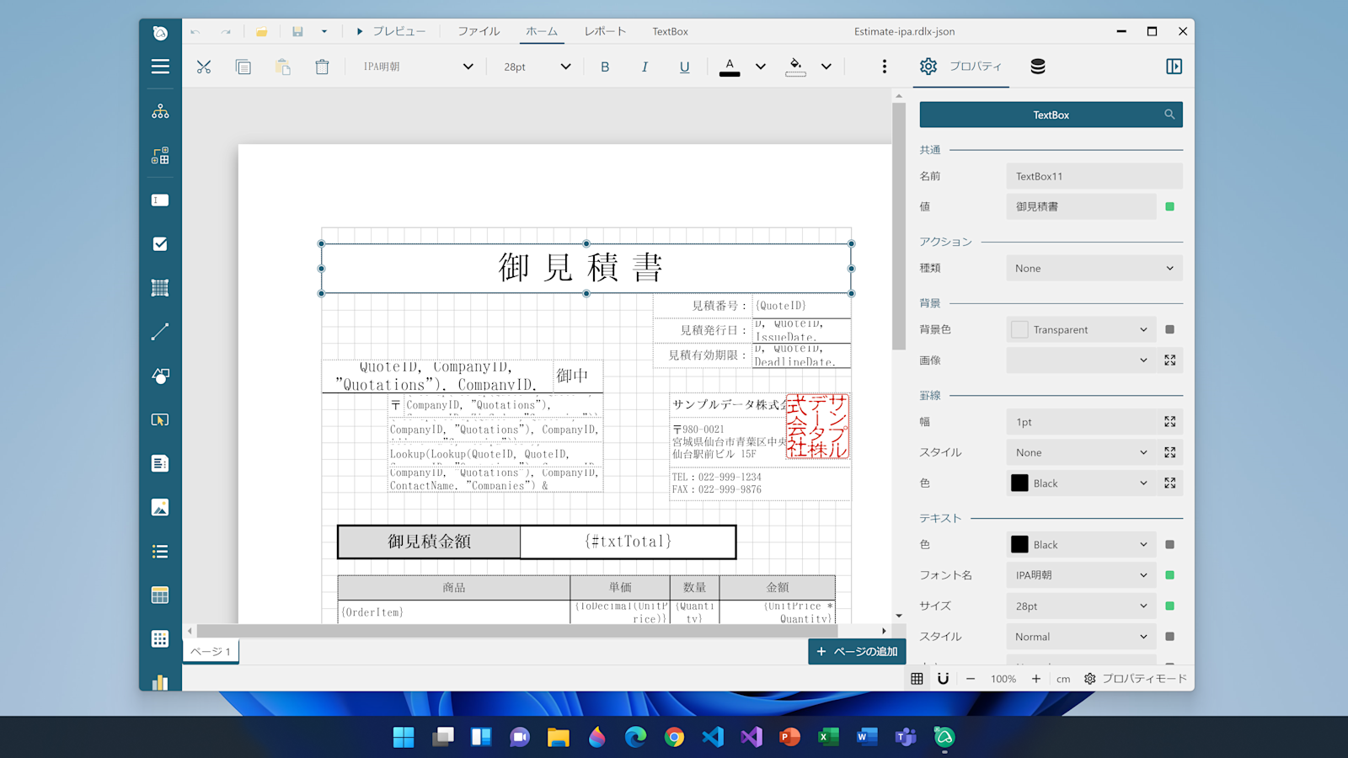
Task: Select the Table tool in sidebar
Action: (160, 595)
